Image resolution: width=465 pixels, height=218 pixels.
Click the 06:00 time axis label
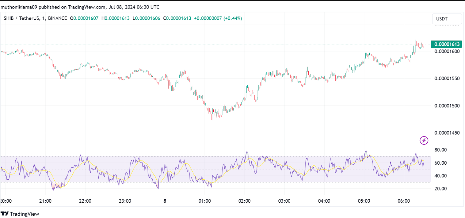404,201
